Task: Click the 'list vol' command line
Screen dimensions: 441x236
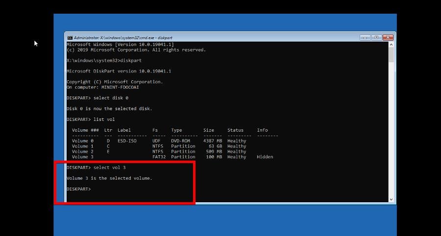Action: click(x=91, y=119)
